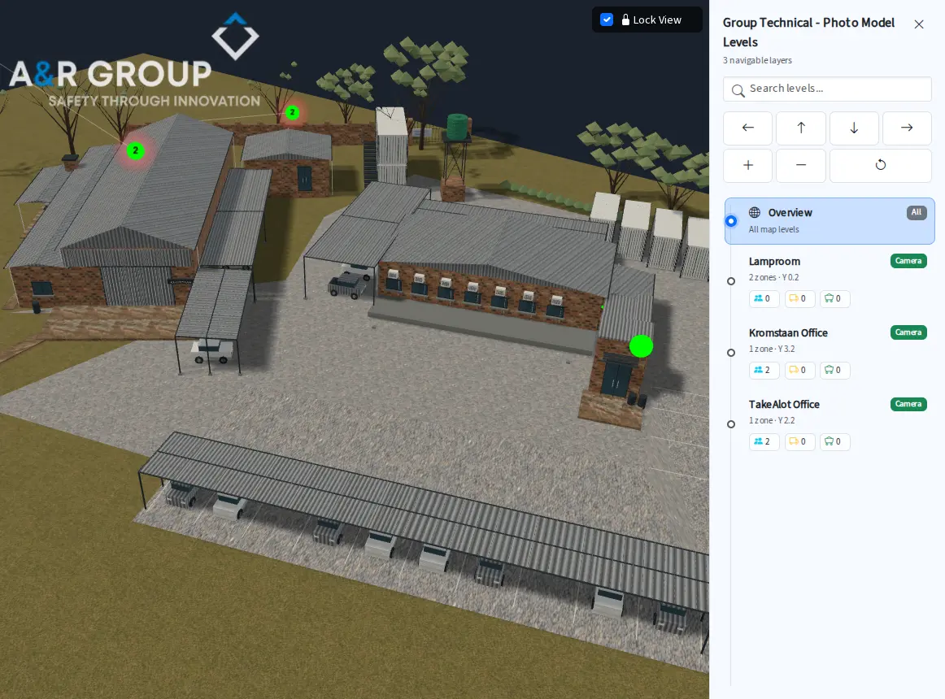Pan the view up with arrow button

pyautogui.click(x=800, y=128)
